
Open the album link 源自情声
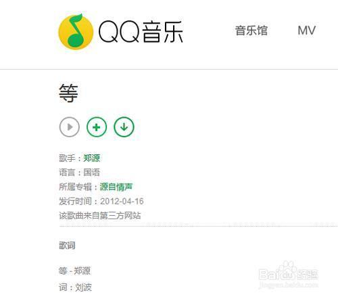(x=116, y=187)
